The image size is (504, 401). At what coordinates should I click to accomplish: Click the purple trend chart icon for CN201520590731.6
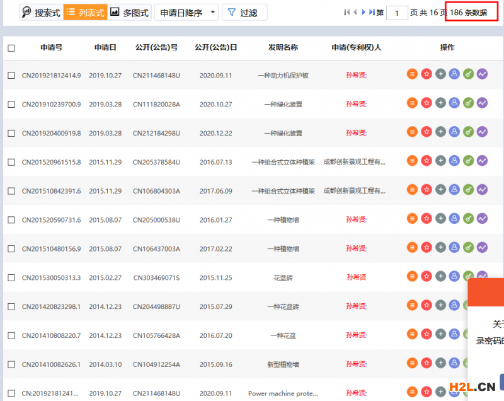[x=482, y=219]
